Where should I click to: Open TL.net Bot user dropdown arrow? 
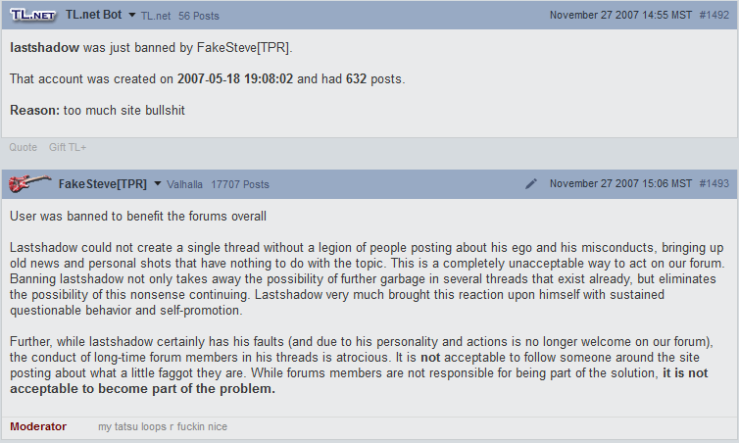(131, 16)
